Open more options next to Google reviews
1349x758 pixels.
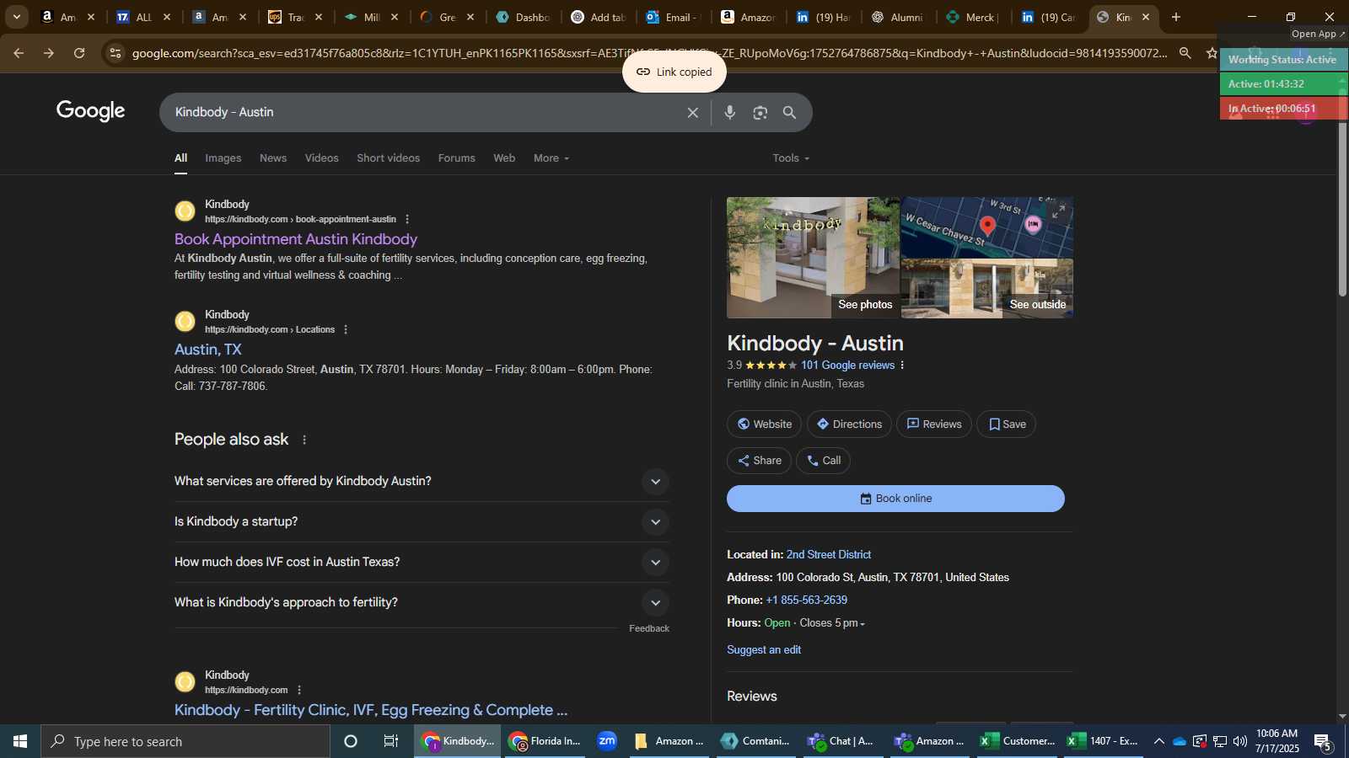click(x=902, y=366)
